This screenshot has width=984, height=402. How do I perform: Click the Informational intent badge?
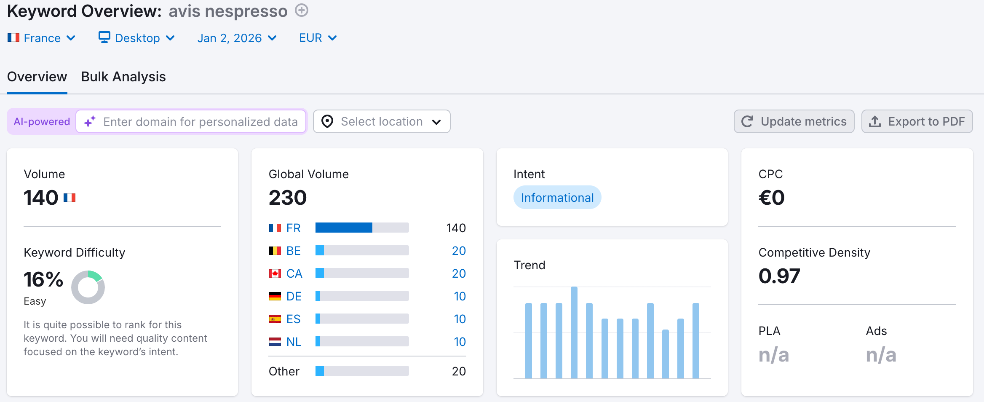click(x=557, y=197)
